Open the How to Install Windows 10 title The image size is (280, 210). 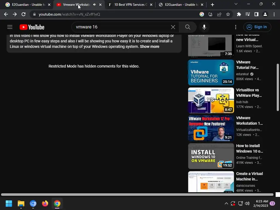(x=249, y=148)
